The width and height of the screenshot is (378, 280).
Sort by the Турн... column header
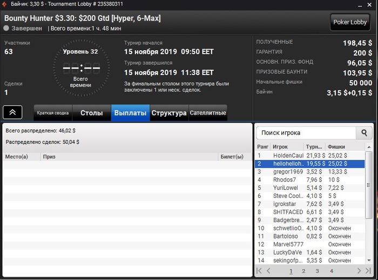(x=314, y=147)
